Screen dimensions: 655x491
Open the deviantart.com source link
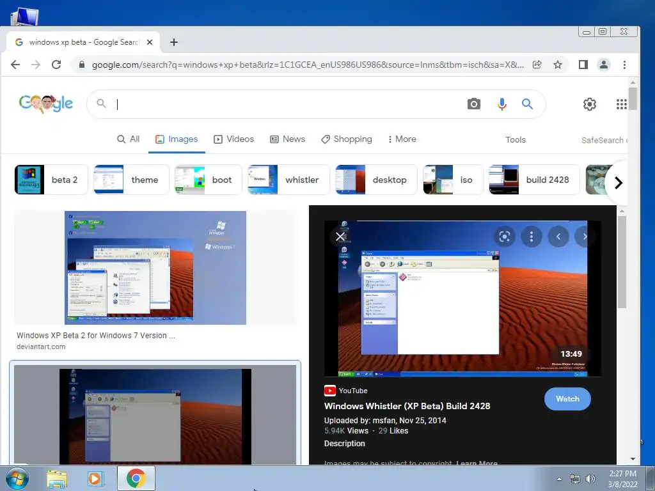[x=41, y=347]
